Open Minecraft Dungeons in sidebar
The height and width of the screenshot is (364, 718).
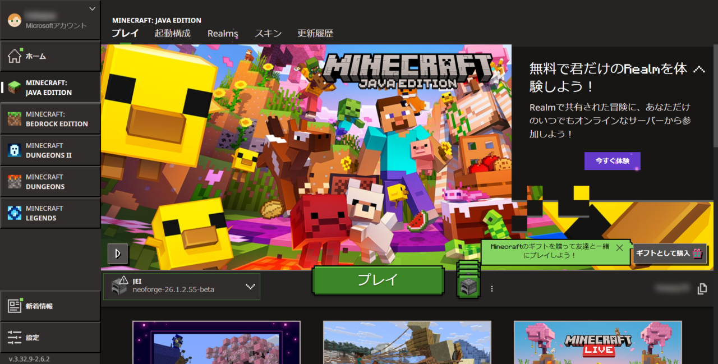point(50,182)
